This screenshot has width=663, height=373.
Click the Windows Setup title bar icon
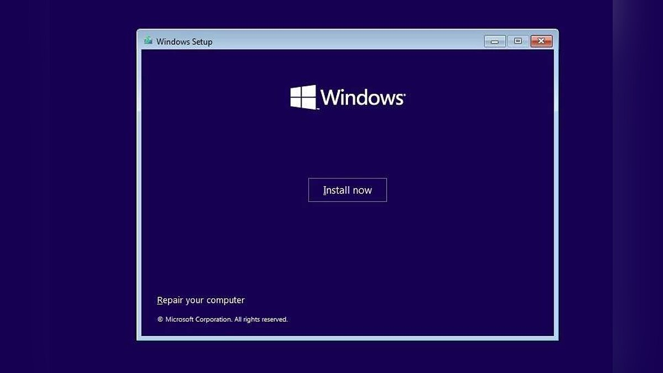pos(148,41)
